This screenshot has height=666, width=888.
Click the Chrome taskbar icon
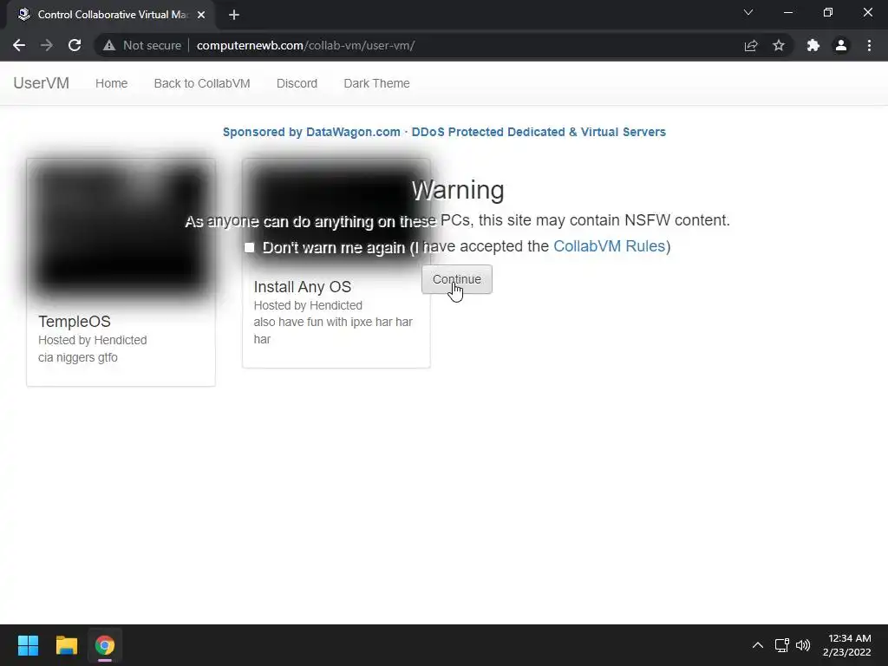[x=105, y=645]
